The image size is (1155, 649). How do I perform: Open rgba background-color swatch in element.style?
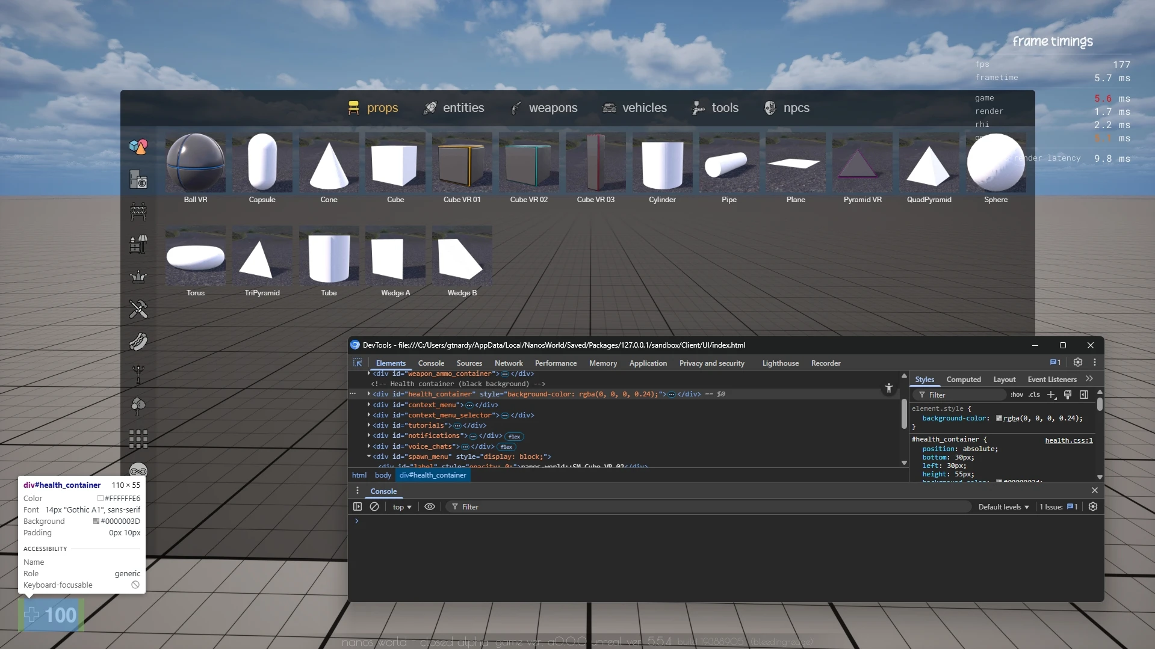[x=999, y=418]
